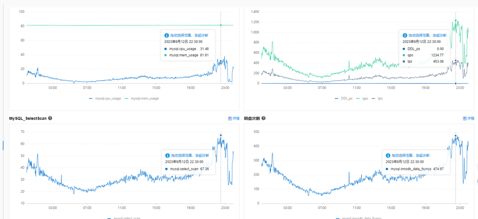Click 03:00 axis label on qps chart
The image size is (478, 219).
pos(288,88)
